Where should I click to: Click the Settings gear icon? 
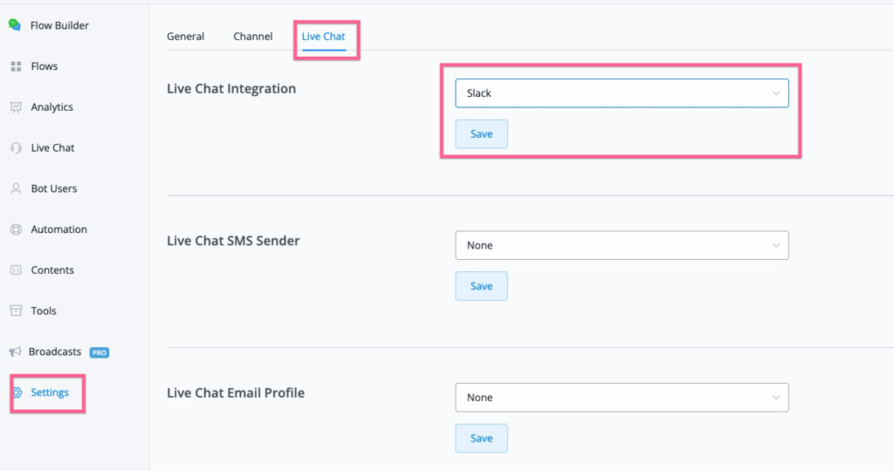click(x=17, y=392)
